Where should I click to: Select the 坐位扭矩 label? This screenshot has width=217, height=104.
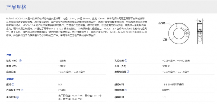pyautogui.click(x=11, y=97)
